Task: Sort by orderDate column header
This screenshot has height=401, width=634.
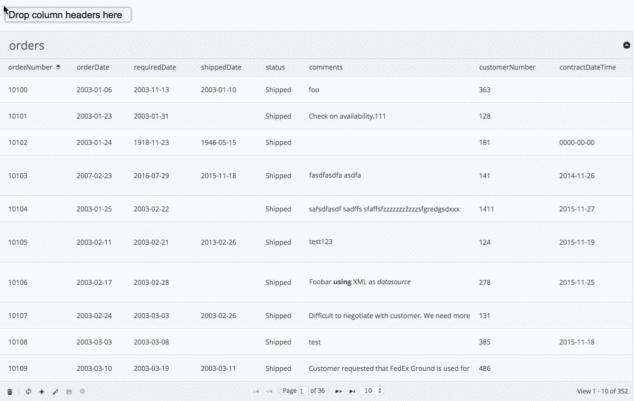Action: click(x=93, y=67)
